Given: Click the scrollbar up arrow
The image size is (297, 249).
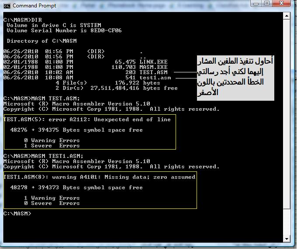Looking at the screenshot, I should coord(287,16).
